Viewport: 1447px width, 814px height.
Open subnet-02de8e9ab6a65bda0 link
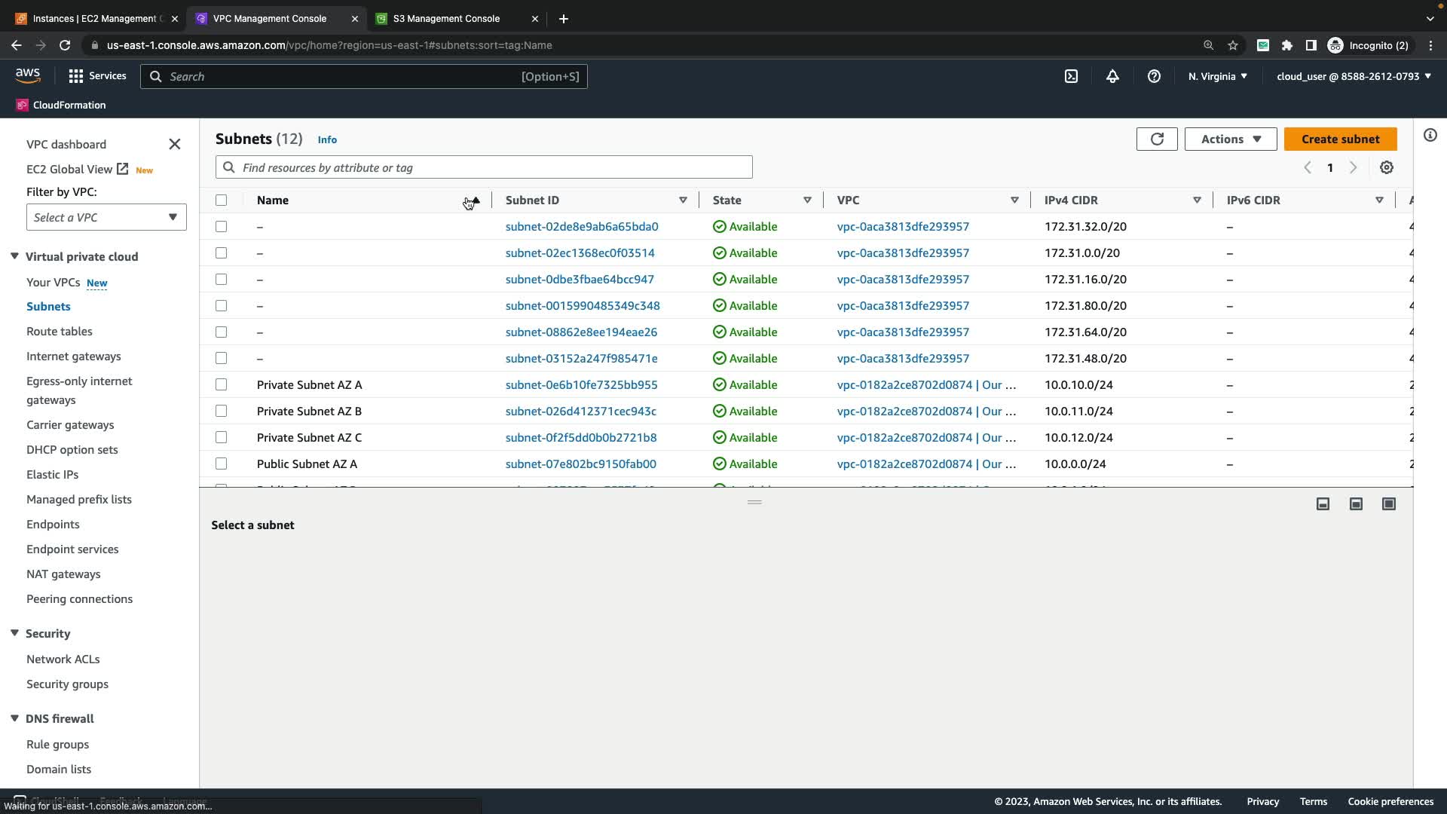coord(581,226)
